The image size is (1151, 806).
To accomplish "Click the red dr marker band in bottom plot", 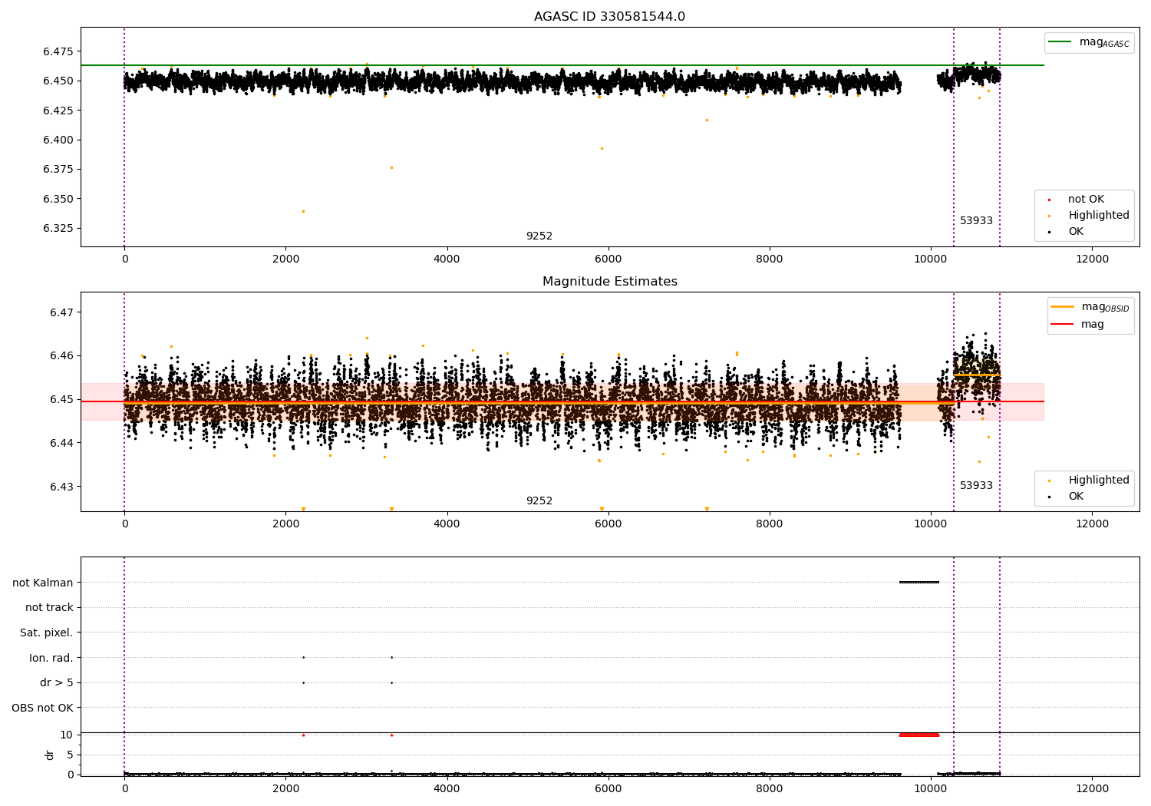I will pyautogui.click(x=919, y=735).
